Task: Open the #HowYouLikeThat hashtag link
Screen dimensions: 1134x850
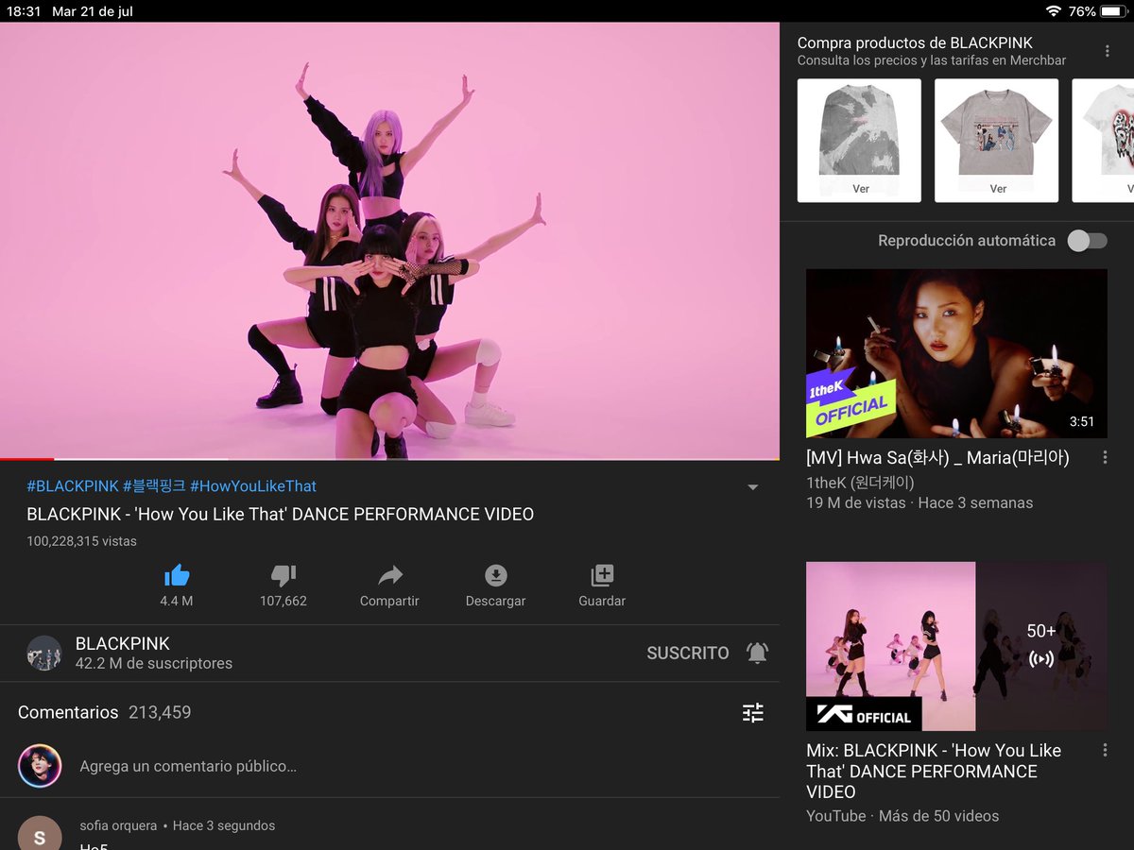Action: coord(253,486)
